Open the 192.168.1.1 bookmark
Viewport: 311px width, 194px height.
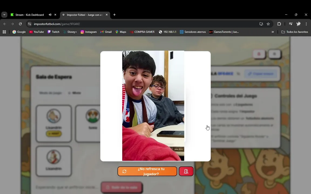[168, 32]
